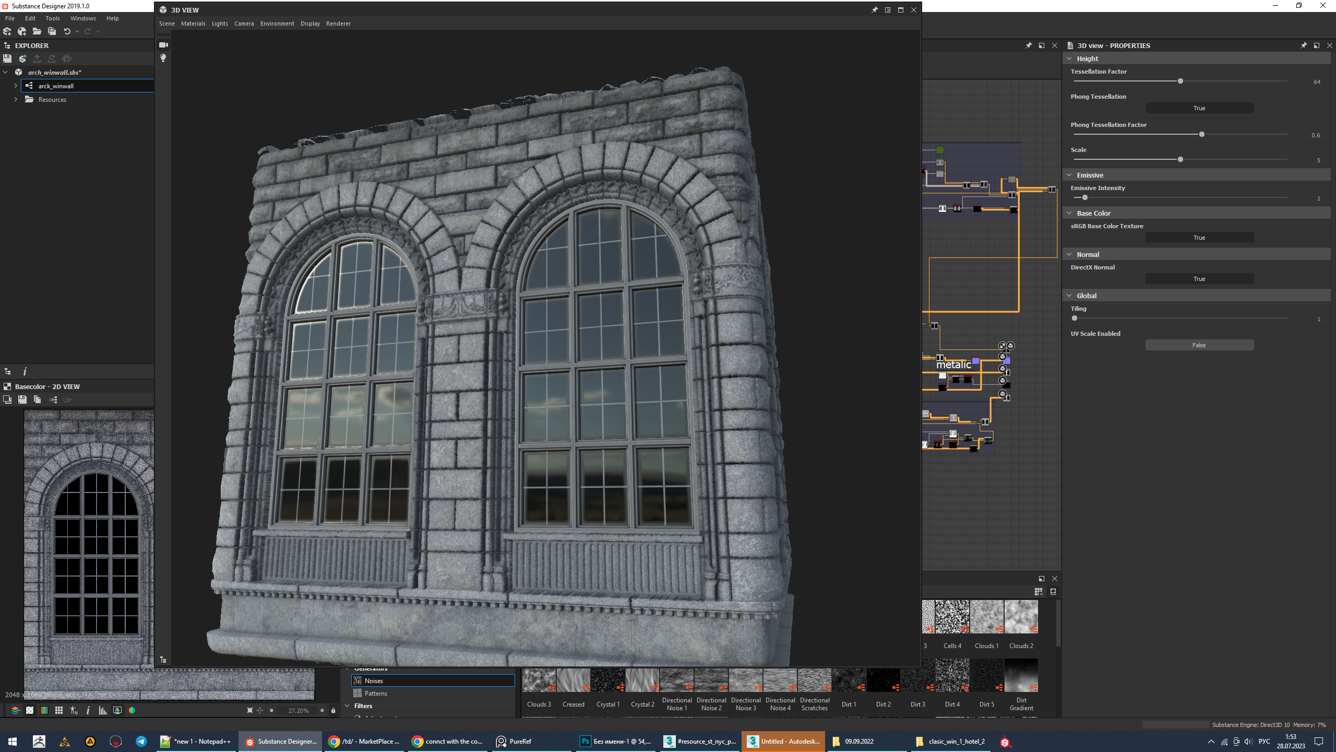Click the new Substance package icon
Viewport: 1336px width, 752px height.
(x=7, y=31)
